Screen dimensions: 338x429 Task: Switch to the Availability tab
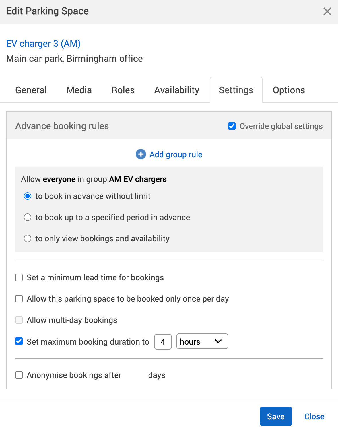click(177, 90)
